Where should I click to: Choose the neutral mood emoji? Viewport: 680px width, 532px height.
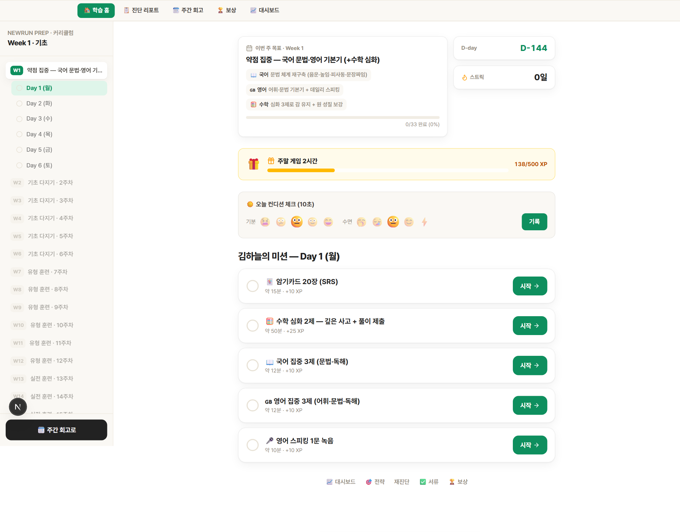tap(297, 222)
